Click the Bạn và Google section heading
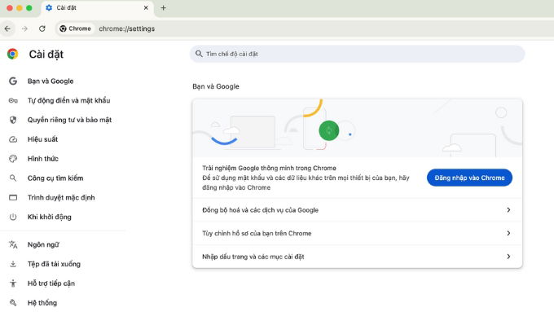 pyautogui.click(x=216, y=86)
